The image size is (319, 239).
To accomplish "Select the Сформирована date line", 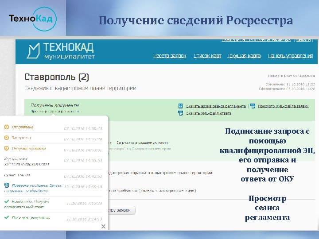I will (x=287, y=89).
